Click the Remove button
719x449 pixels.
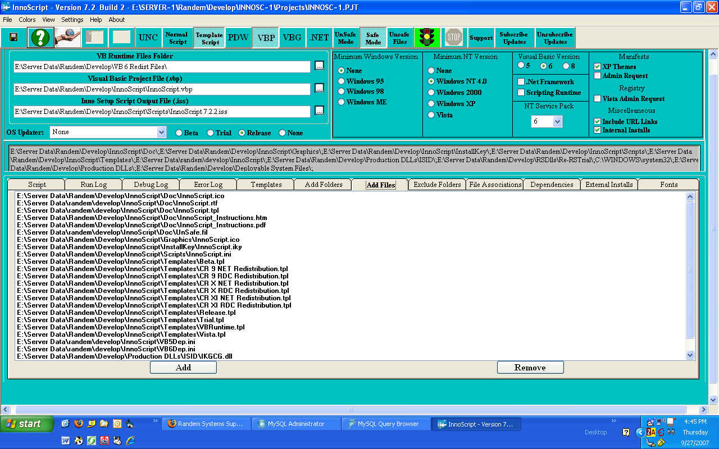tap(530, 367)
